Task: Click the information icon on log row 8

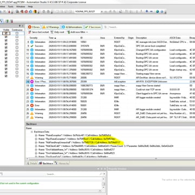Action: (32, 42)
